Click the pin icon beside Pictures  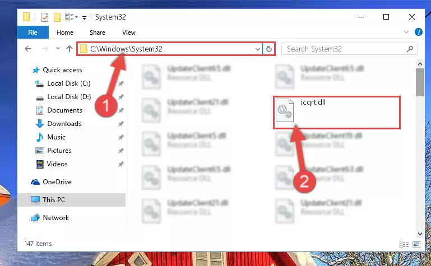pos(121,151)
